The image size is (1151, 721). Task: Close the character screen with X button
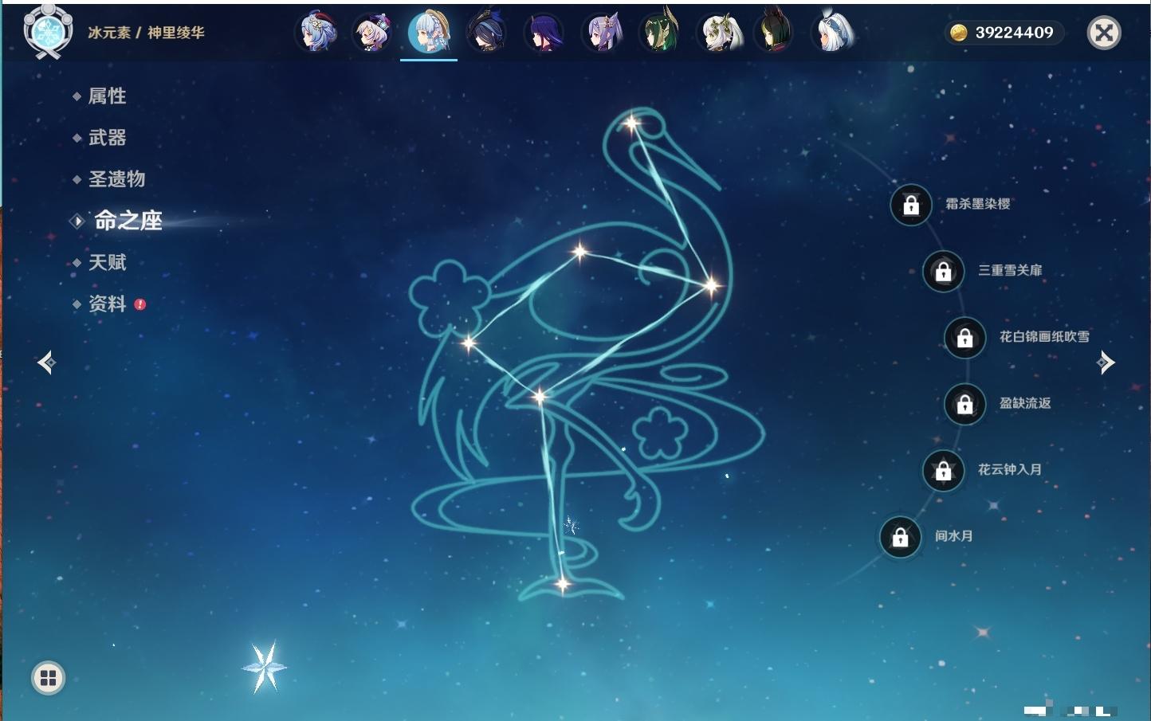1104,33
